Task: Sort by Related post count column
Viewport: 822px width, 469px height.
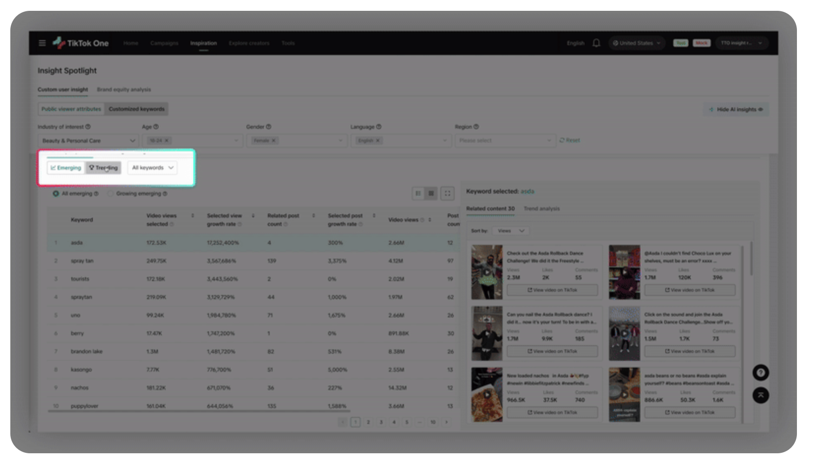Action: click(x=314, y=216)
